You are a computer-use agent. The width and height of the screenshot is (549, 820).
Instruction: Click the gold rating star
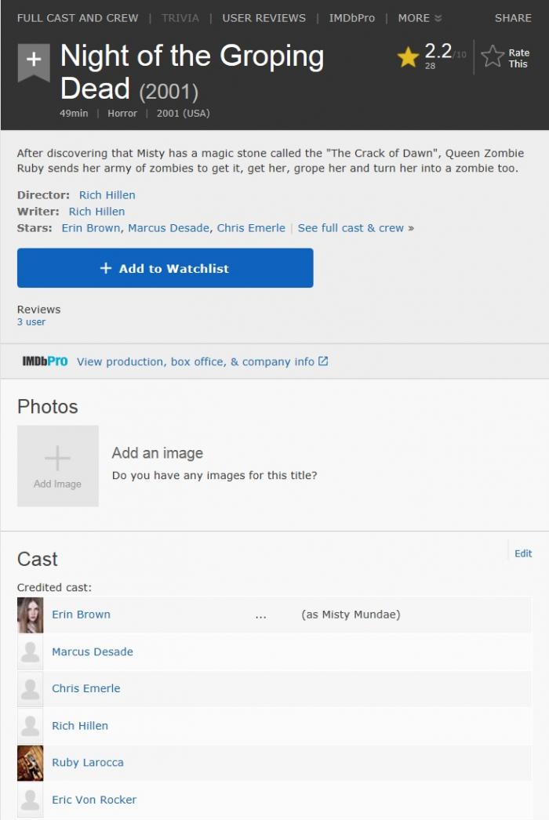[408, 57]
